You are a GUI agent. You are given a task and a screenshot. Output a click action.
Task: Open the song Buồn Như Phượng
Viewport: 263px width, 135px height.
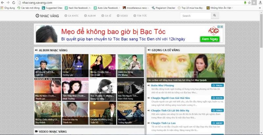click(x=162, y=85)
